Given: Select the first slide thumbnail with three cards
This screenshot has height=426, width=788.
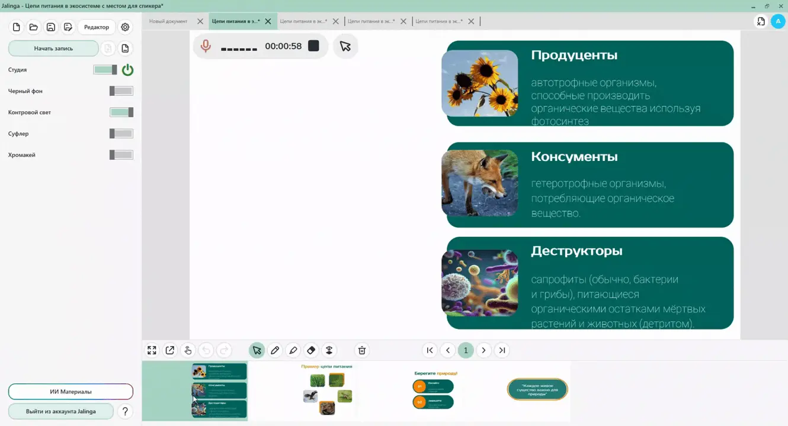Looking at the screenshot, I should click(x=195, y=391).
